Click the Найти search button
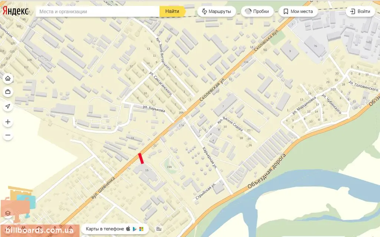The image size is (380, 237). tap(172, 11)
